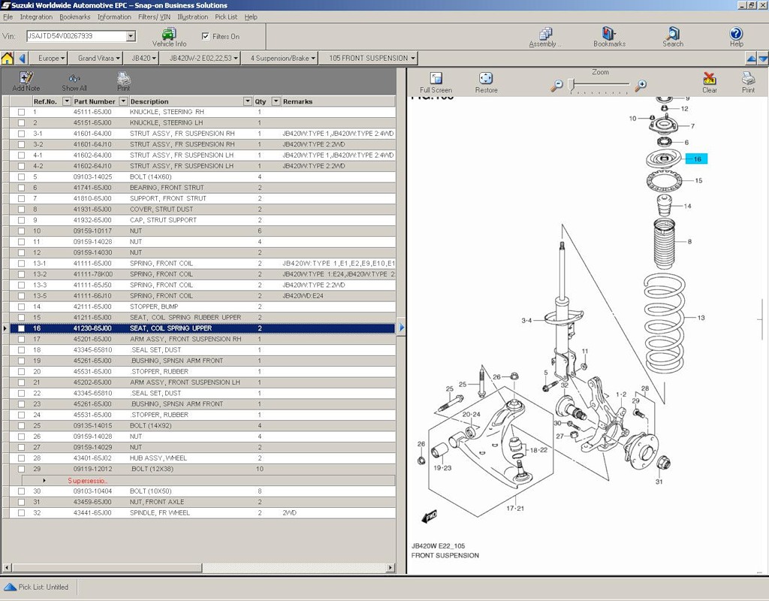
Task: Open the Bookmarks menu
Action: [x=74, y=17]
